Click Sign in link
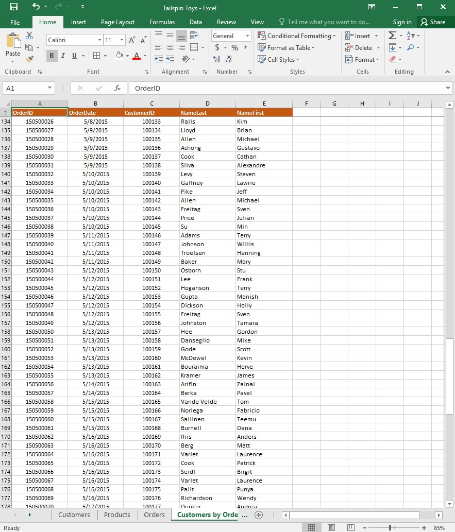 402,22
